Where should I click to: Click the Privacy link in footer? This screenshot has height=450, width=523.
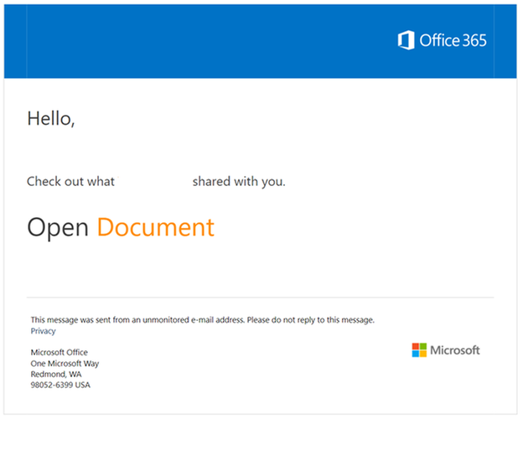(x=43, y=331)
